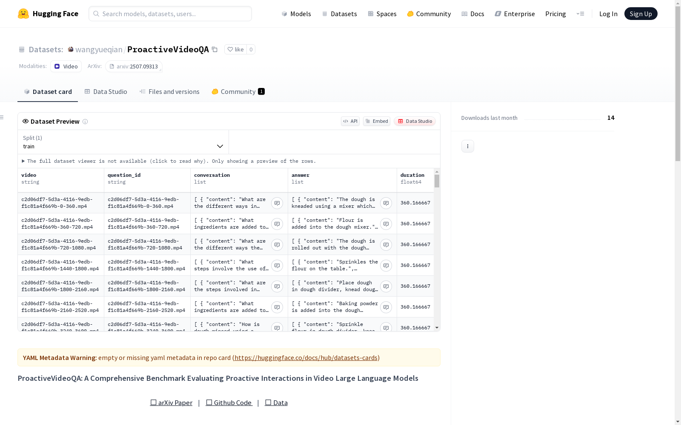This screenshot has width=681, height=425.
Task: Open the three-dot options menu under downloads
Action: [x=468, y=146]
